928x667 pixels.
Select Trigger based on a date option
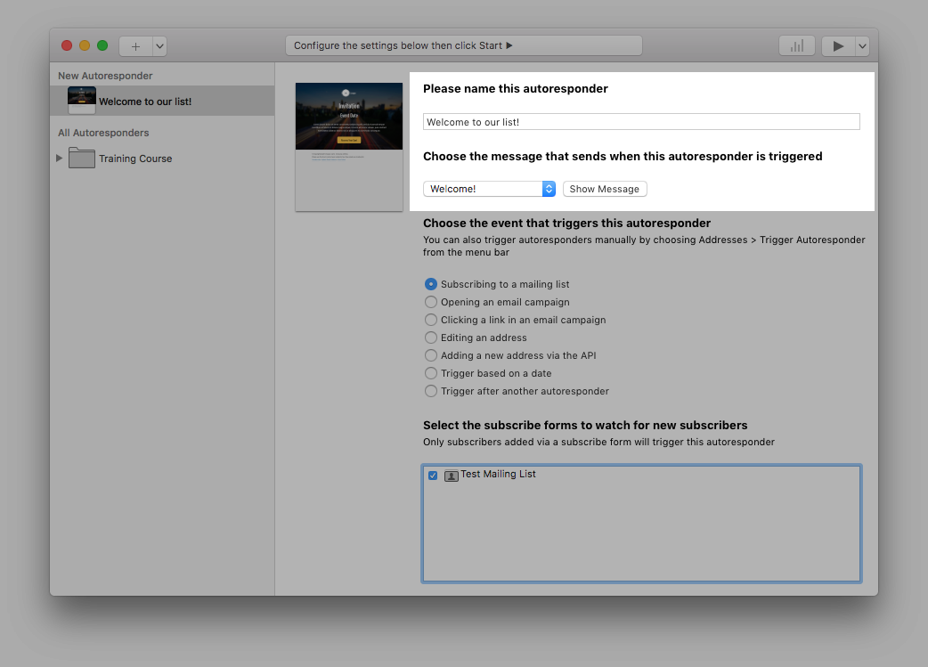click(x=431, y=373)
